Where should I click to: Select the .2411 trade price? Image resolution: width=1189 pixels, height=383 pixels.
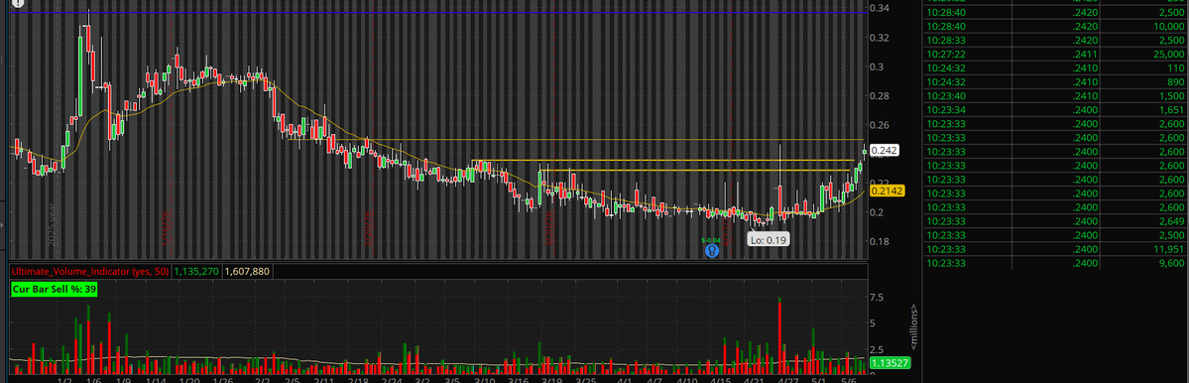pyautogui.click(x=1085, y=55)
